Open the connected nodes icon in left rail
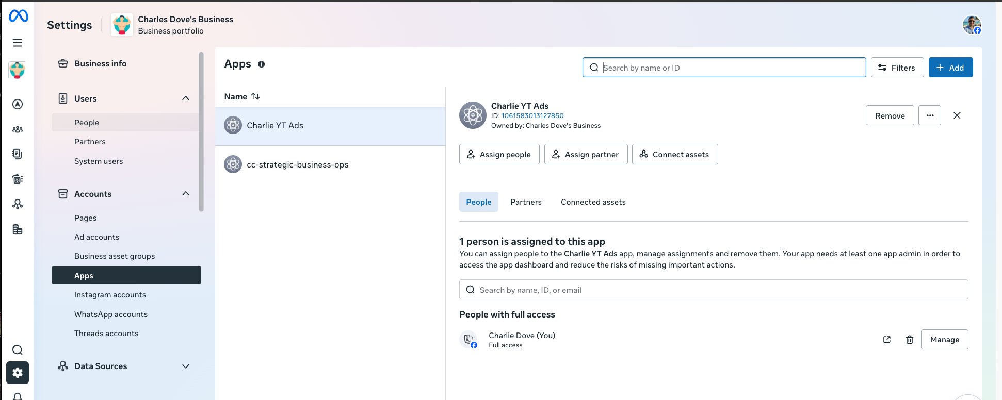The height and width of the screenshot is (400, 1002). tap(18, 204)
